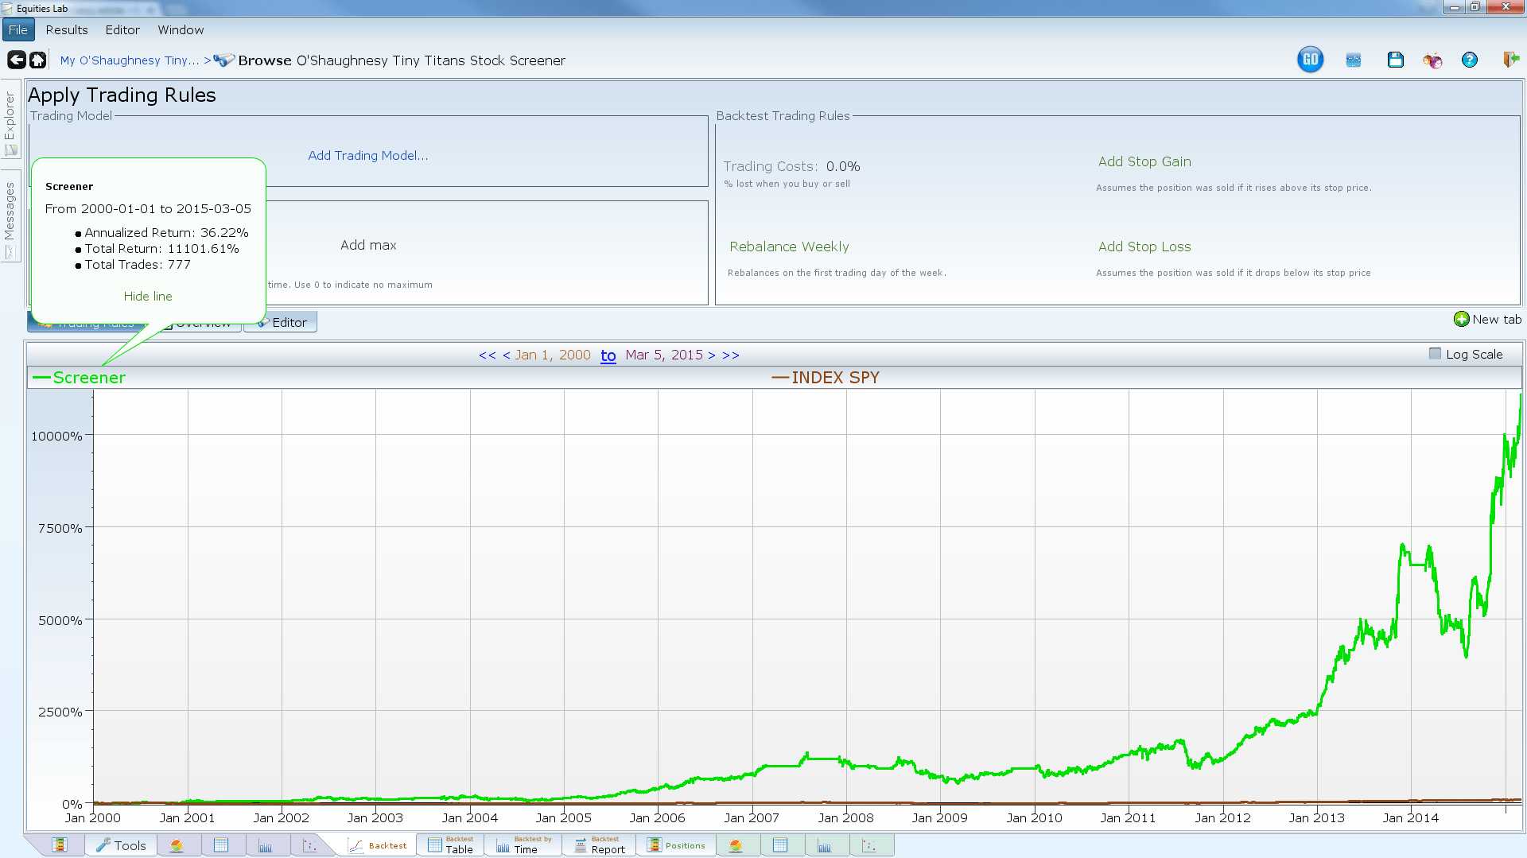The image size is (1527, 858).
Task: Open the File menu
Action: 17,29
